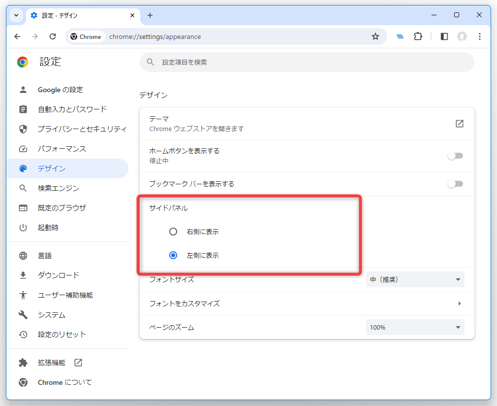This screenshot has height=406, width=497.
Task: Open the side panel toolbar icon
Action: point(444,36)
